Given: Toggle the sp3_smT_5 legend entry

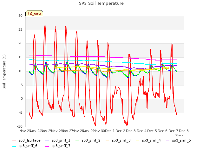Looking at the screenshot, I should (178, 140).
